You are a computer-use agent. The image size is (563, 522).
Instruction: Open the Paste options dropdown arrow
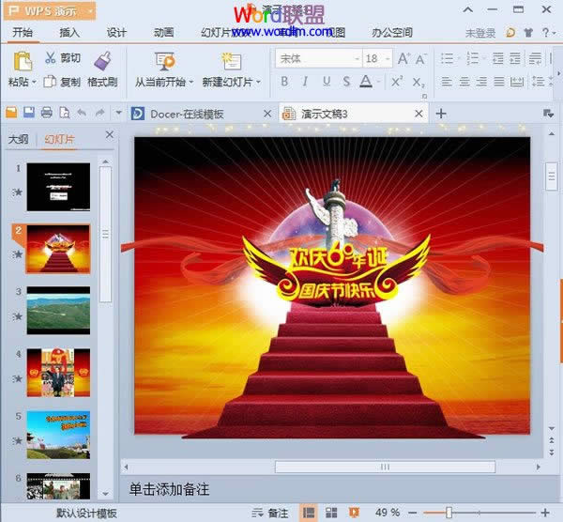(34, 83)
